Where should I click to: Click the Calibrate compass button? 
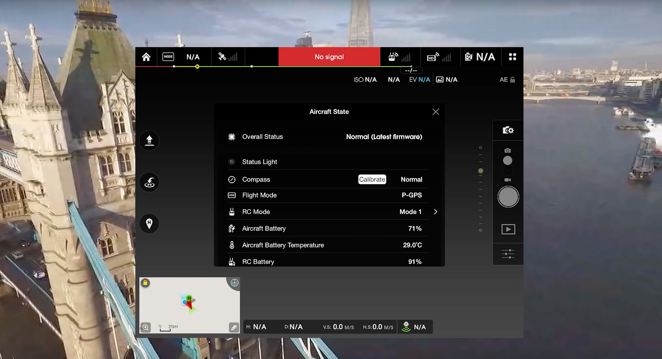(372, 179)
